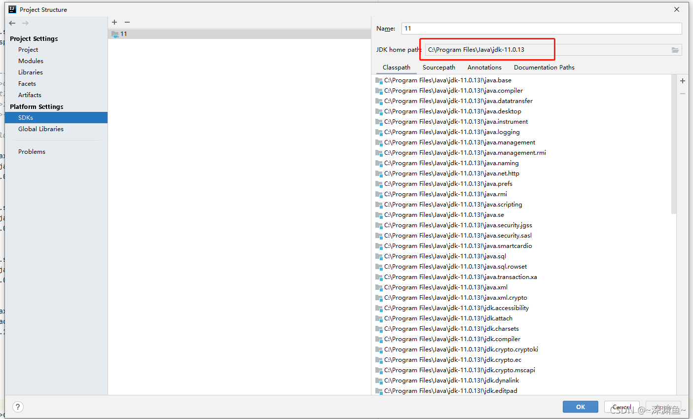Image resolution: width=693 pixels, height=419 pixels.
Task: Select SDK 11 in the list
Action: [239, 34]
